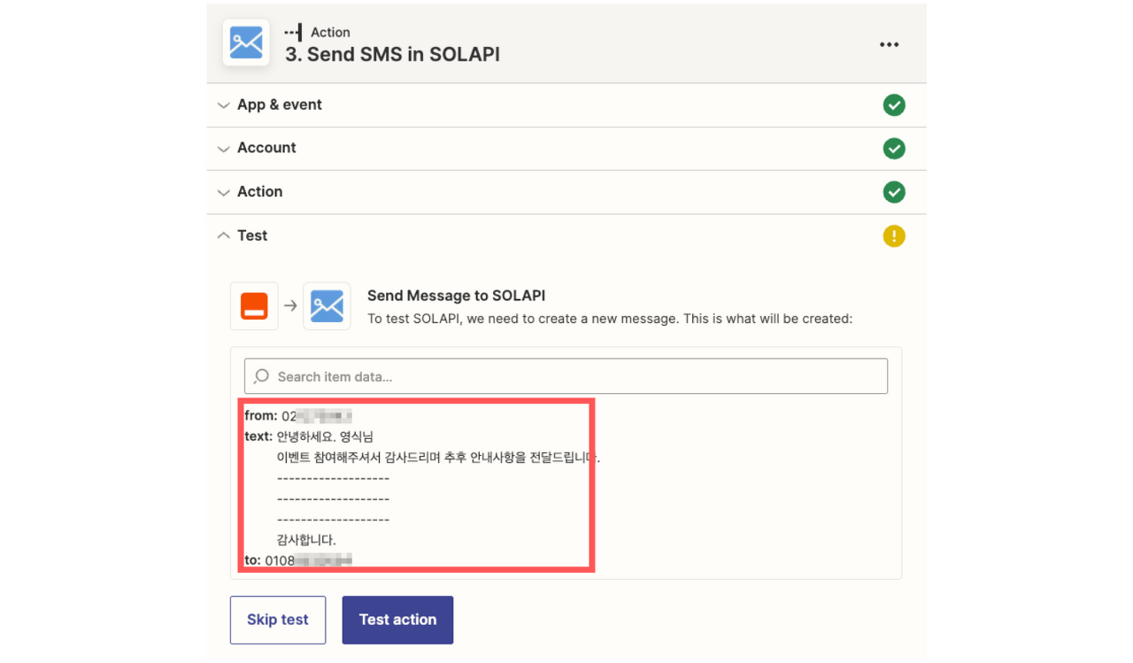Click the SOLAPI envelope icon next to arrow
Screen dimensions: 1133x663
click(327, 306)
